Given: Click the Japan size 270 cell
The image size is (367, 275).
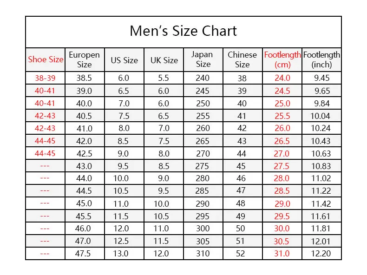Looking at the screenshot, I should 203,154.
